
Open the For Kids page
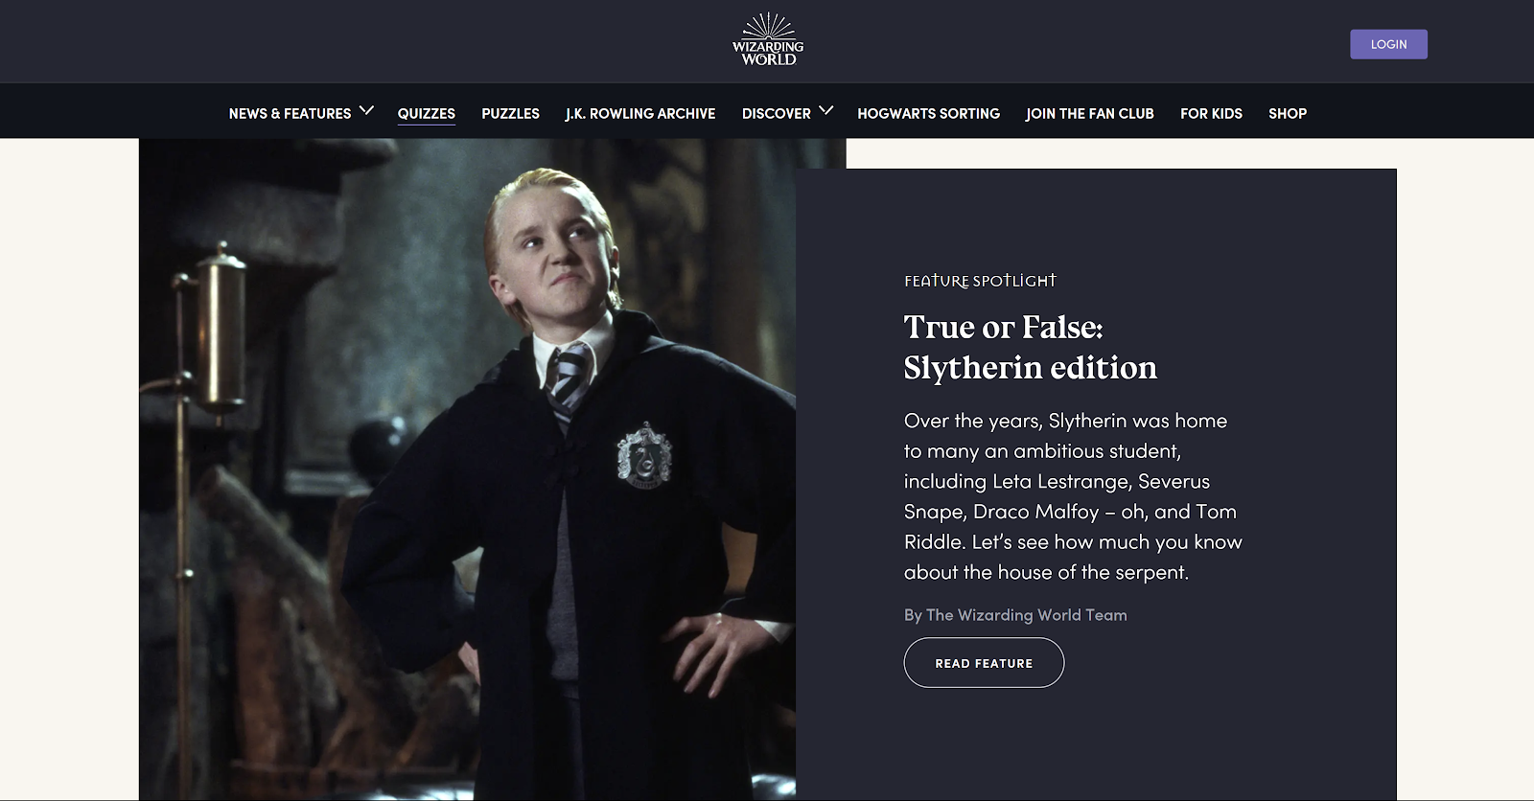click(x=1211, y=113)
